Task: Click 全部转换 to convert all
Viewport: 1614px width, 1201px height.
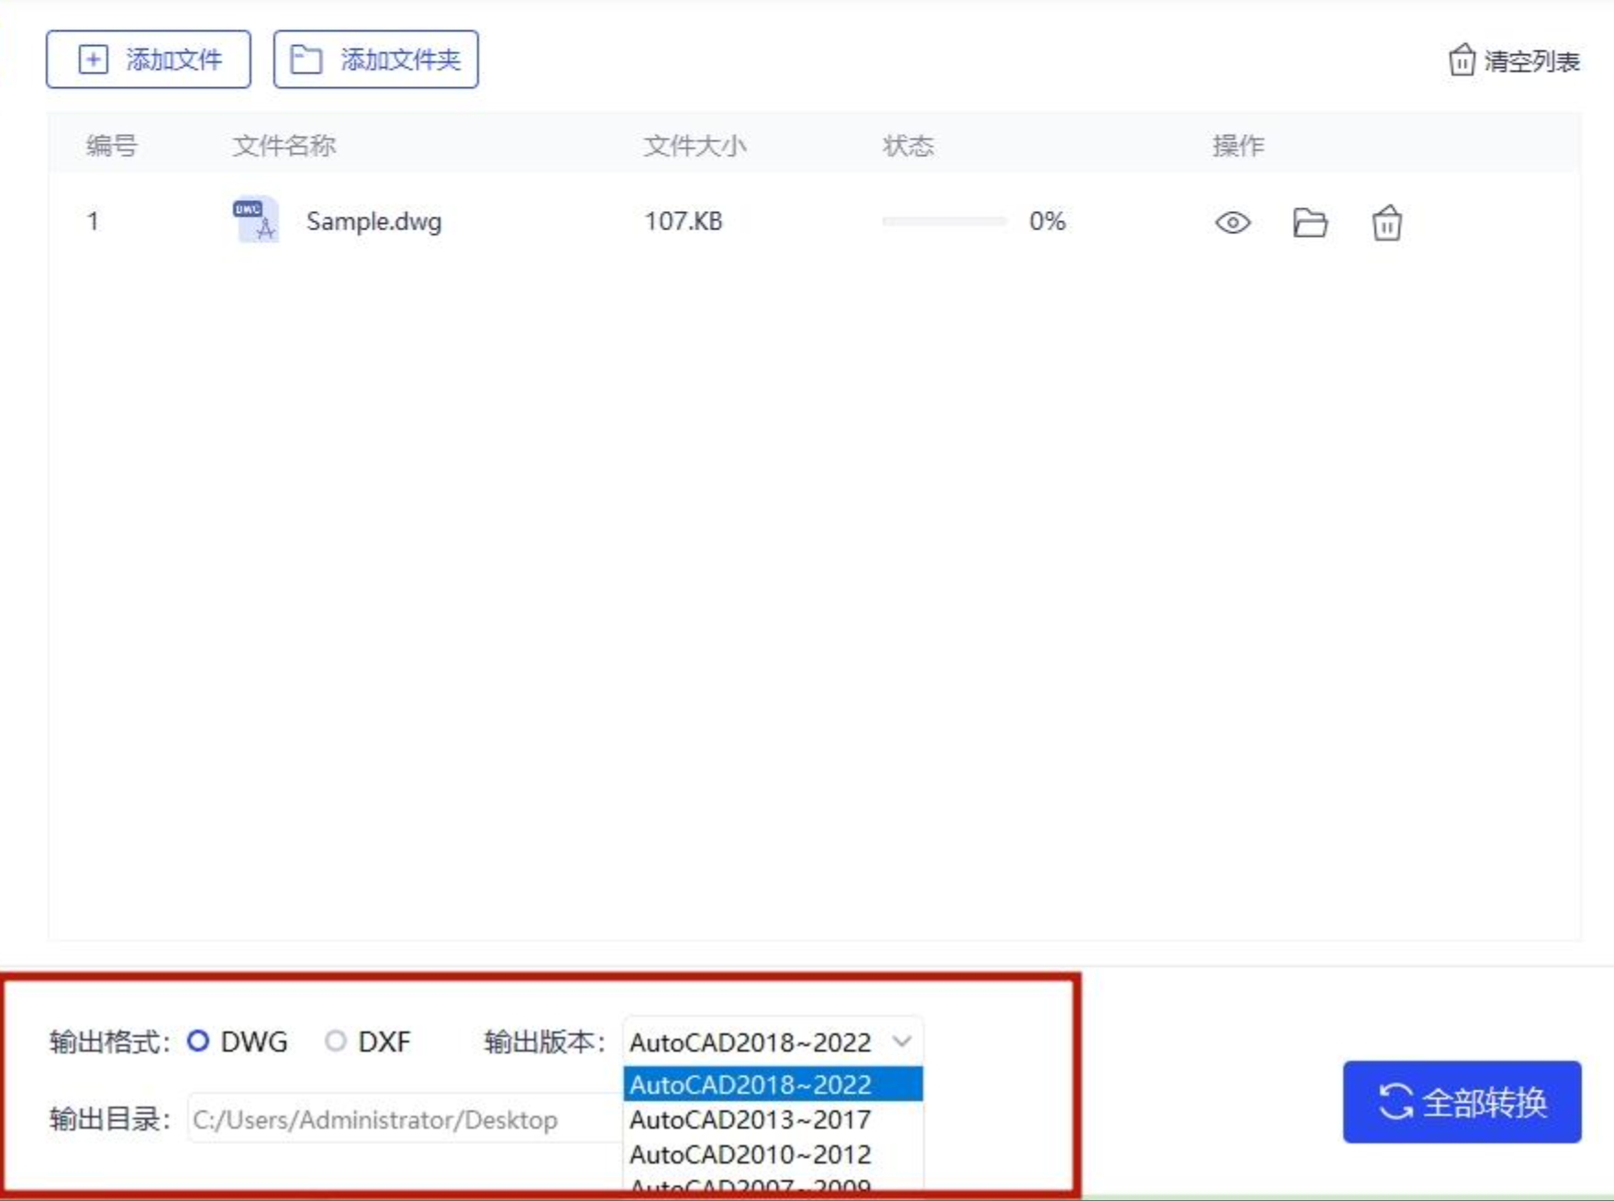Action: click(x=1462, y=1102)
